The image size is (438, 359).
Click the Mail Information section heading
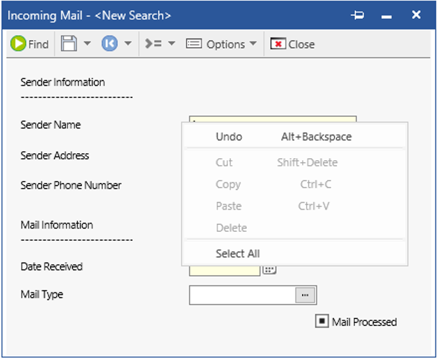[56, 225]
